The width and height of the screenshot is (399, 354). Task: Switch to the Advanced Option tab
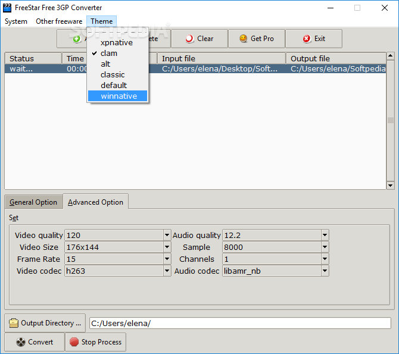[x=95, y=202]
